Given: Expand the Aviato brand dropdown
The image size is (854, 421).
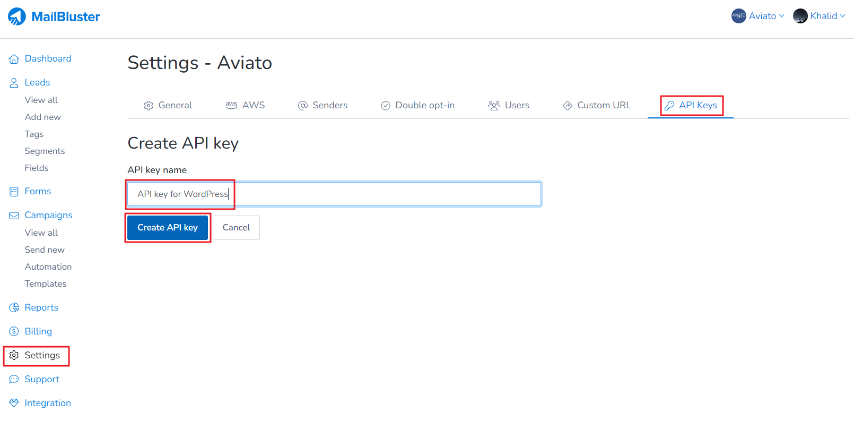Looking at the screenshot, I should (758, 16).
